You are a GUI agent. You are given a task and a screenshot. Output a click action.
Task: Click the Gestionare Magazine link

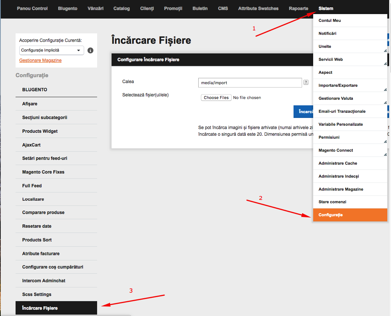pyautogui.click(x=40, y=60)
